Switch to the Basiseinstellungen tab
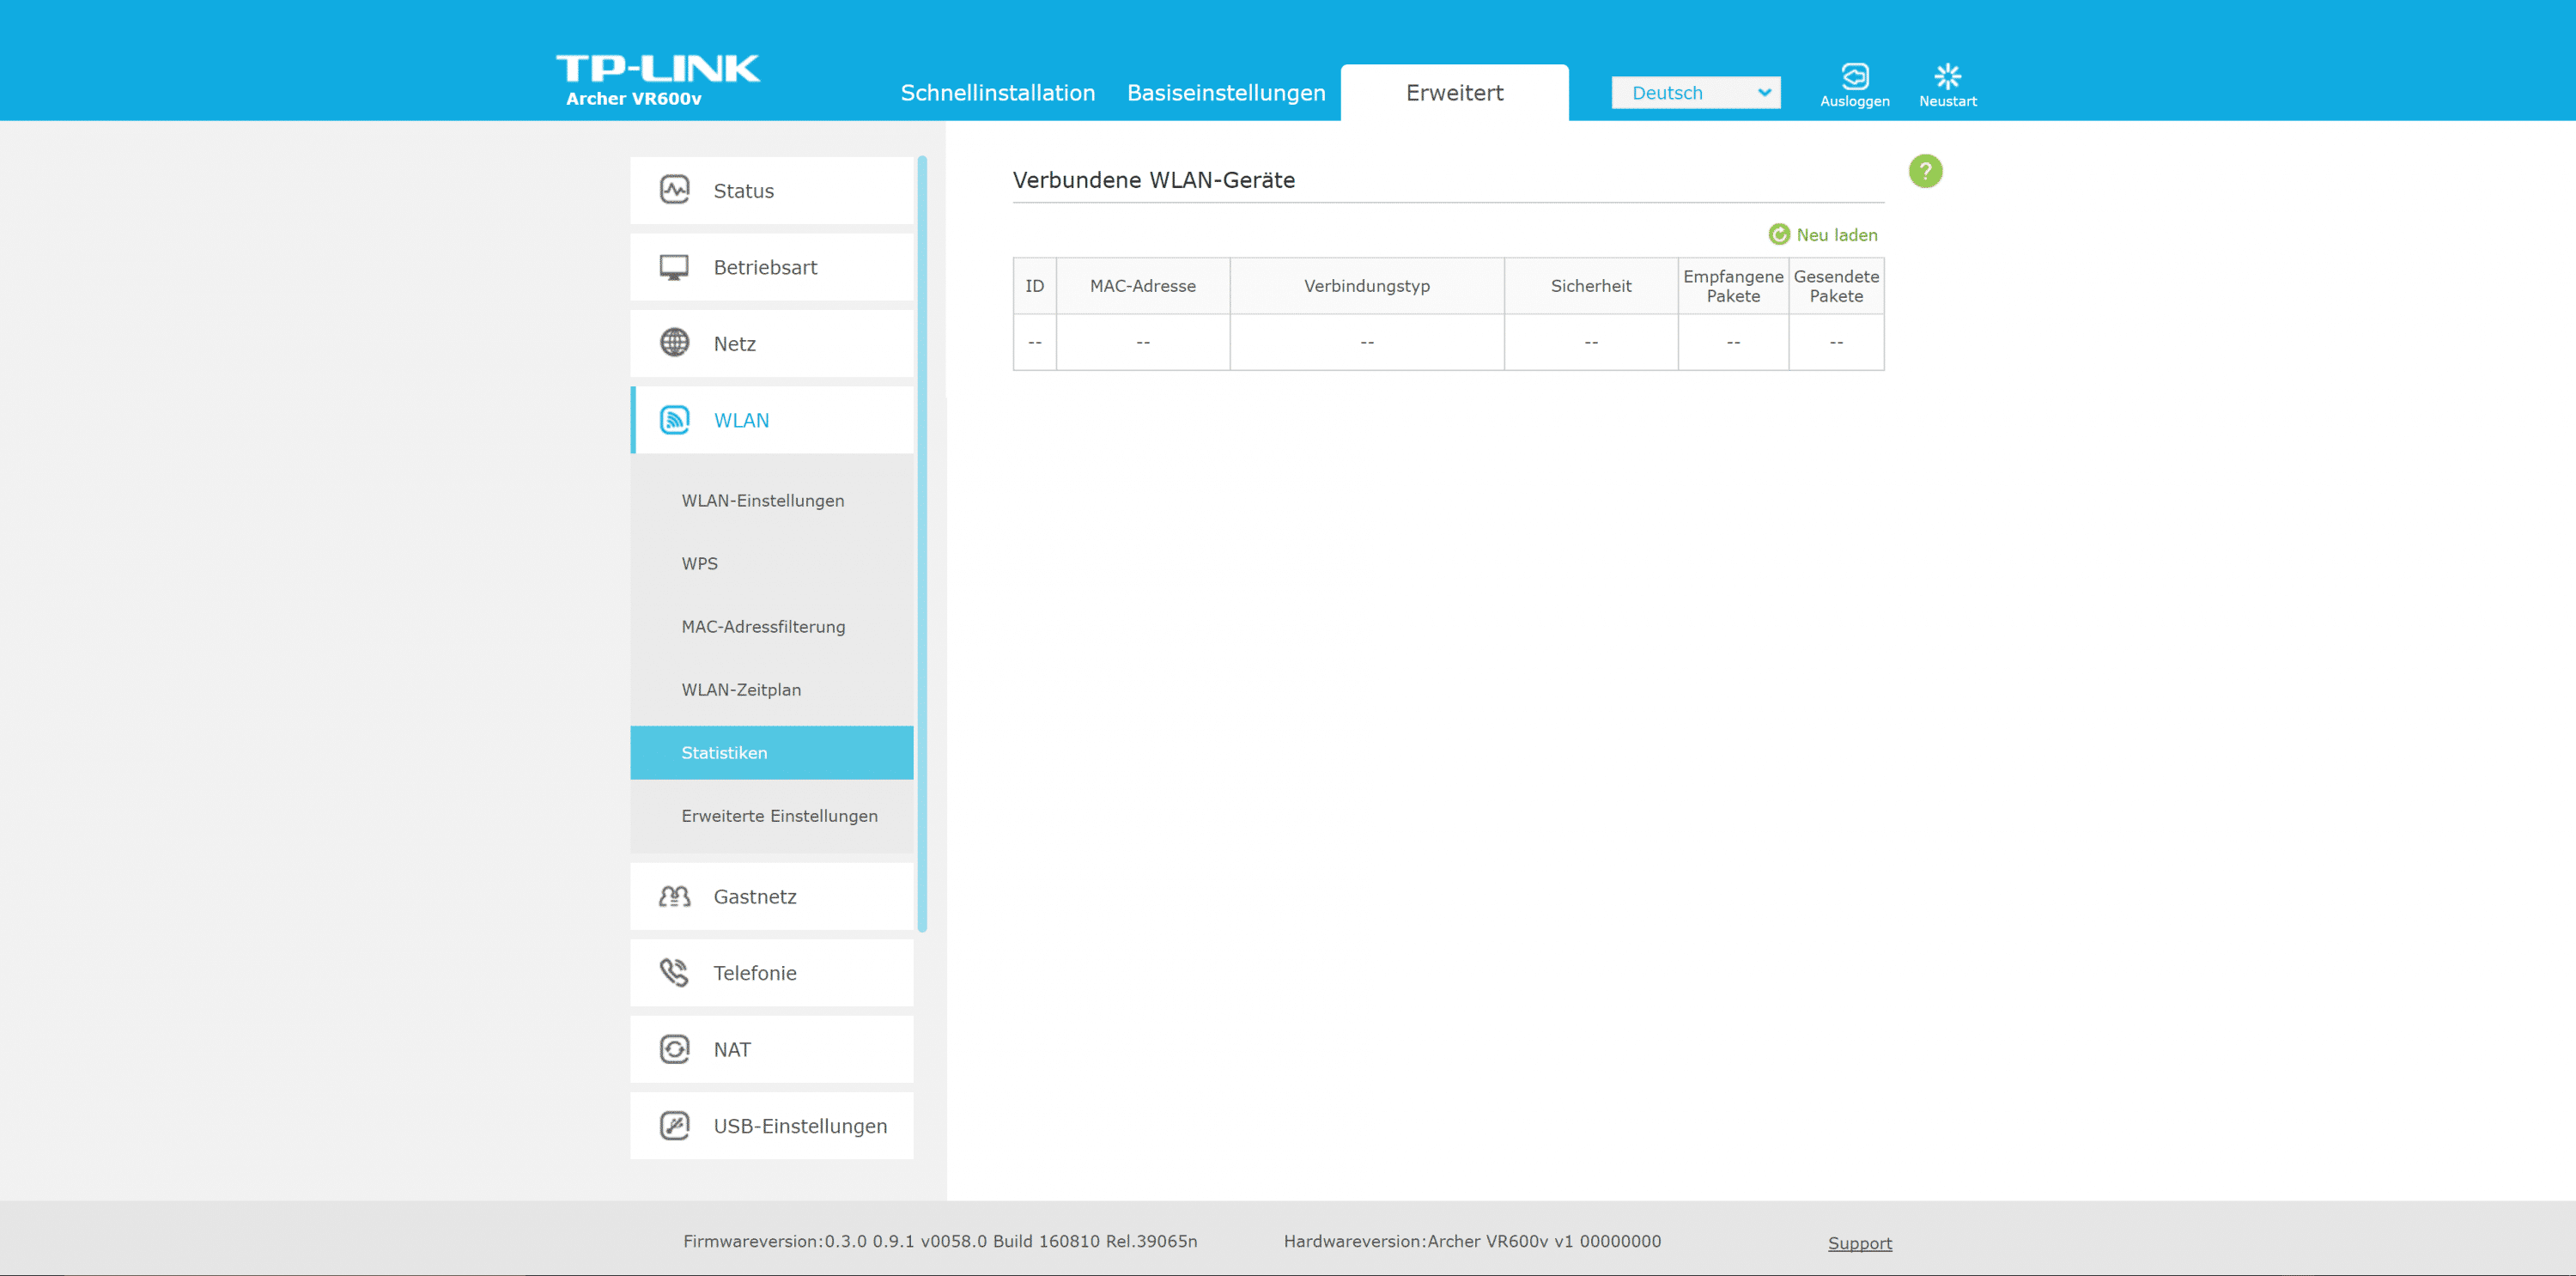The image size is (2576, 1276). (1226, 93)
